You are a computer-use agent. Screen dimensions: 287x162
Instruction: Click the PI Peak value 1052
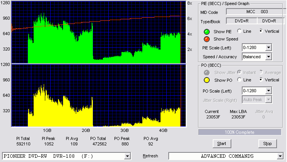point(49,144)
